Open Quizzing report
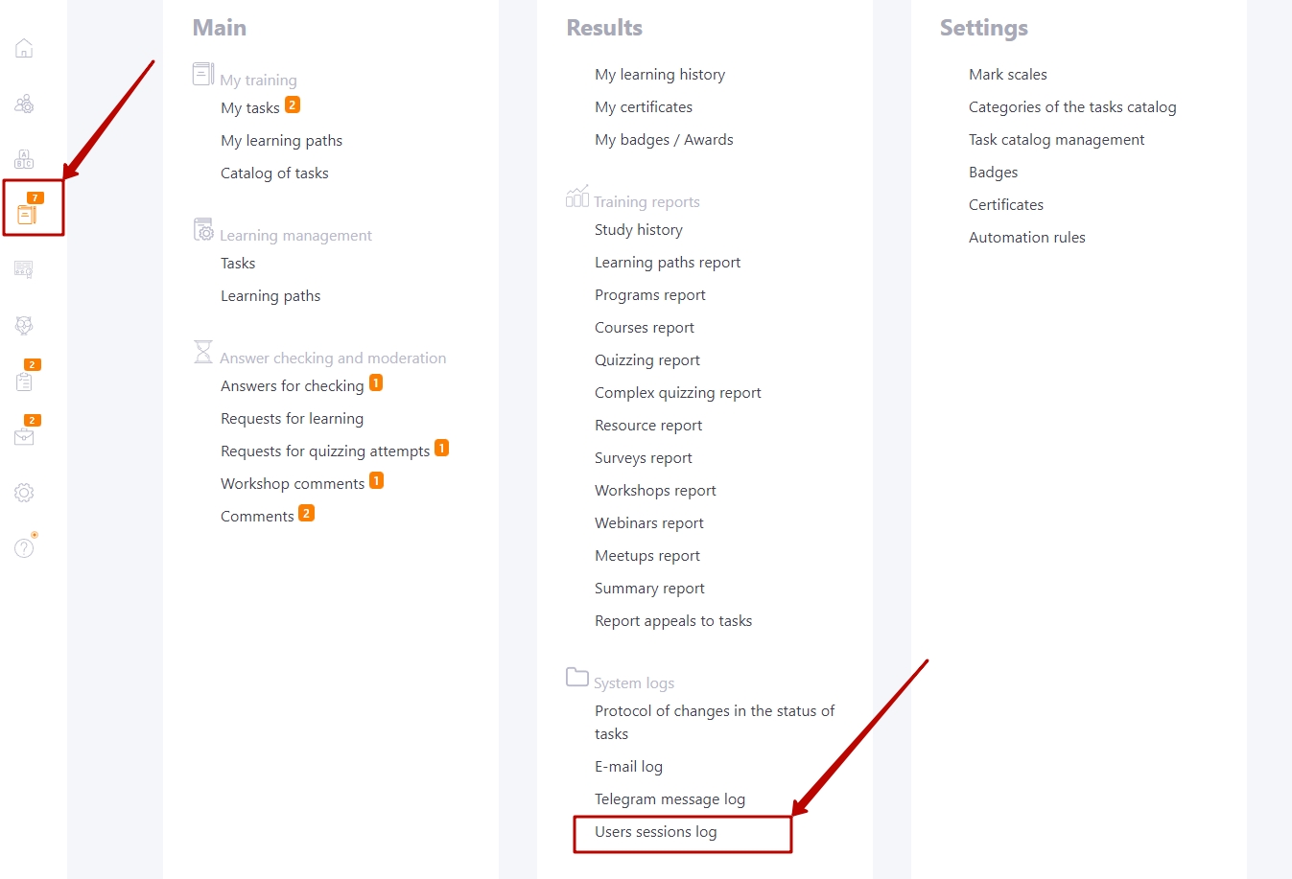Viewport: 1292px width, 879px height. point(647,360)
